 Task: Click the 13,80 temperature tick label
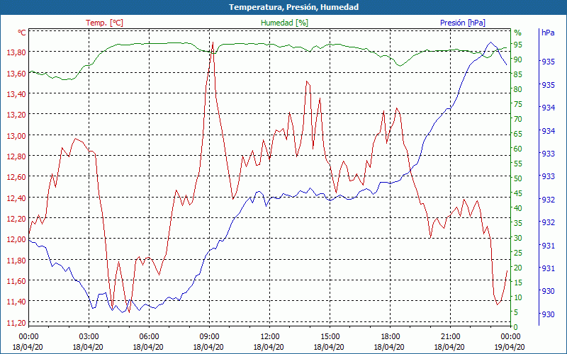[x=16, y=52]
